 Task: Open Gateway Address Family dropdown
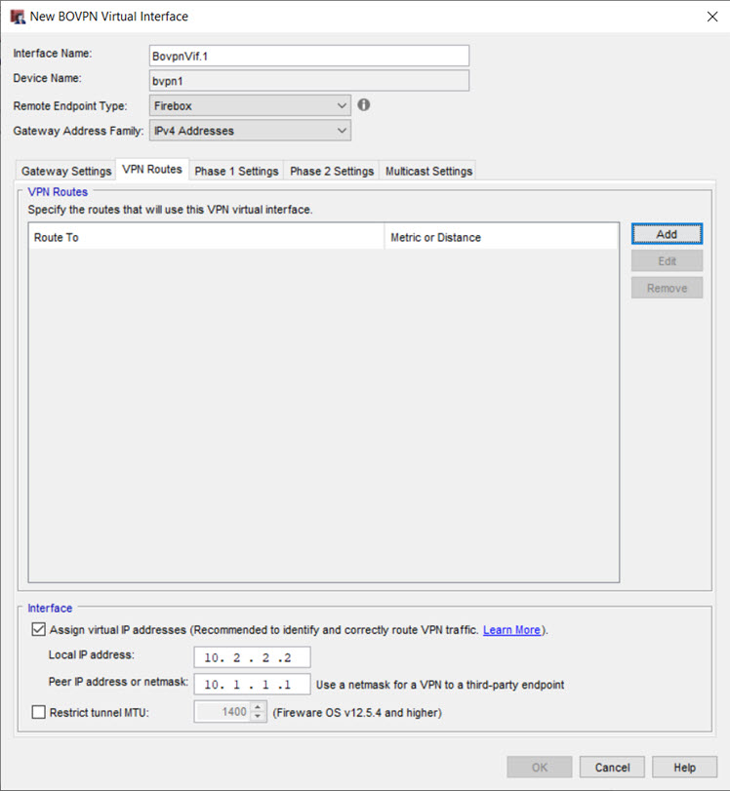click(250, 131)
